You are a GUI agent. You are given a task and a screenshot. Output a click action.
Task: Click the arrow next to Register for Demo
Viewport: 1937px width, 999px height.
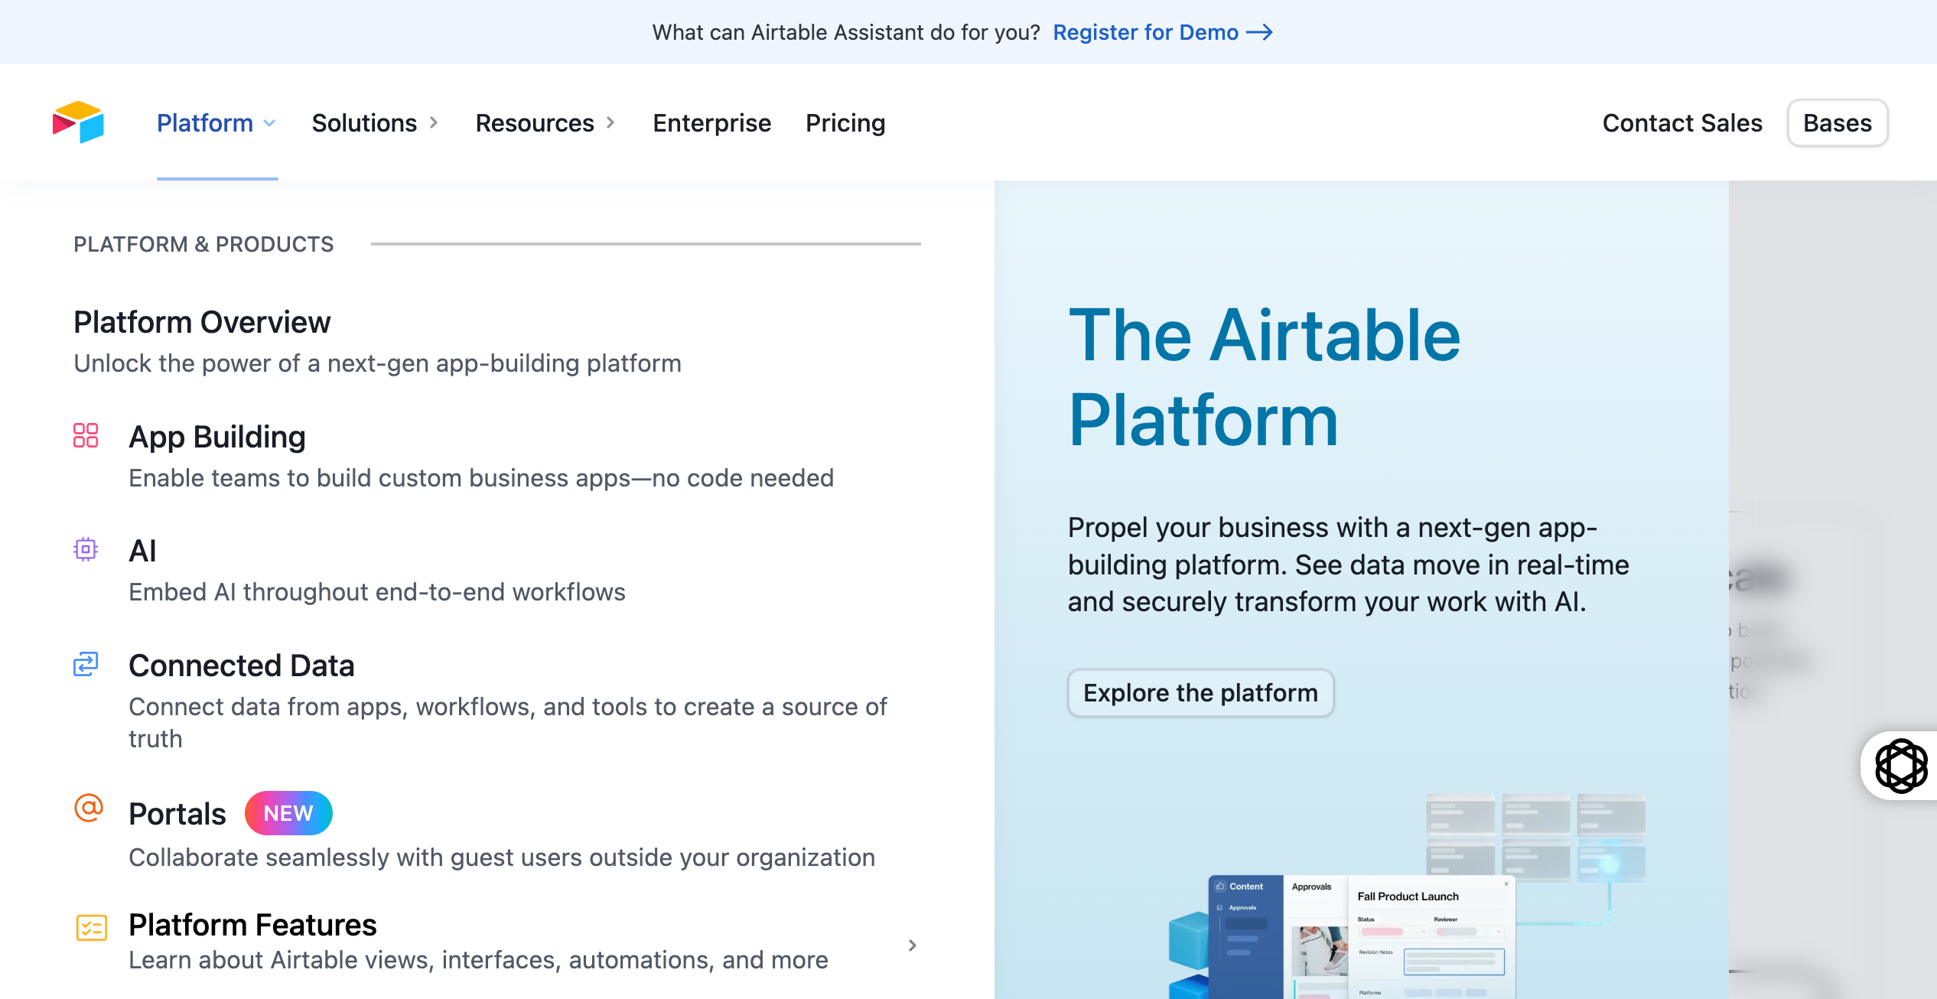click(x=1259, y=32)
